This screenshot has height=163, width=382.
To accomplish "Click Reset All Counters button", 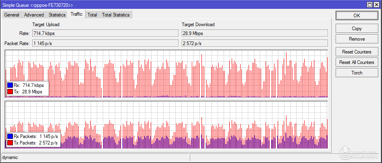I will point(357,62).
